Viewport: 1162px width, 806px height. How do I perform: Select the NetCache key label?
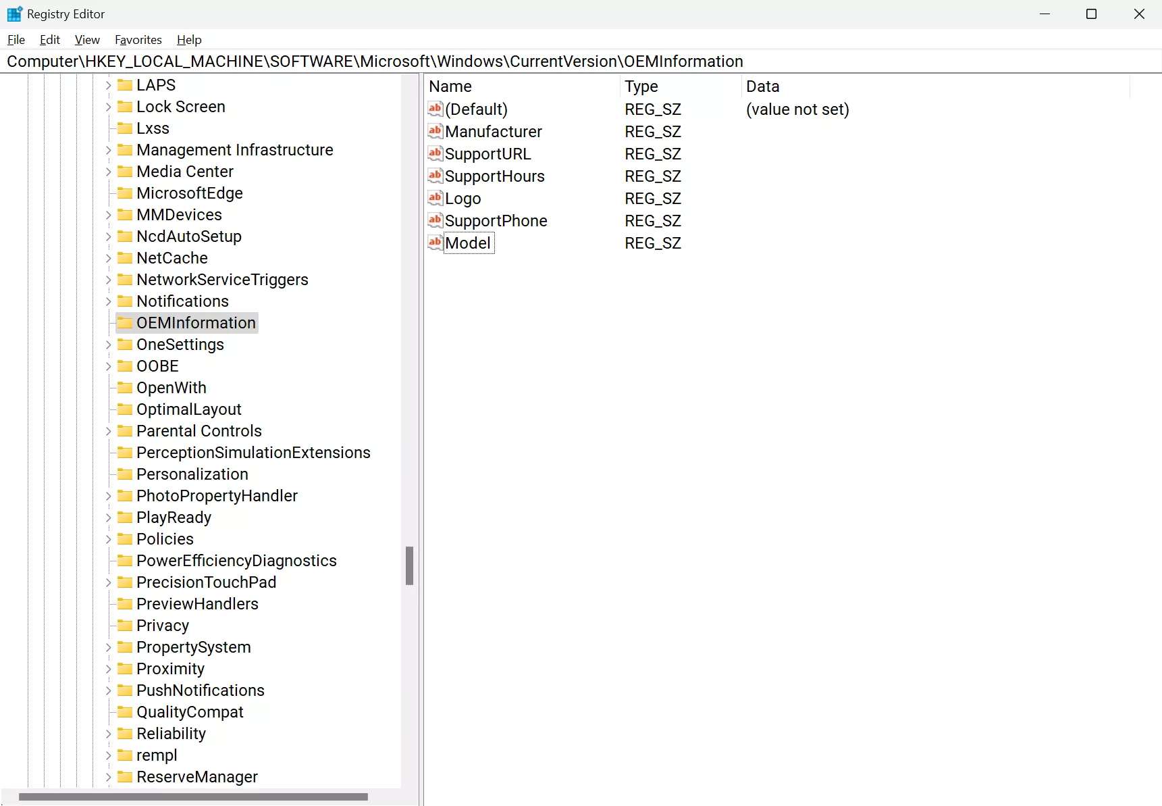coord(172,258)
